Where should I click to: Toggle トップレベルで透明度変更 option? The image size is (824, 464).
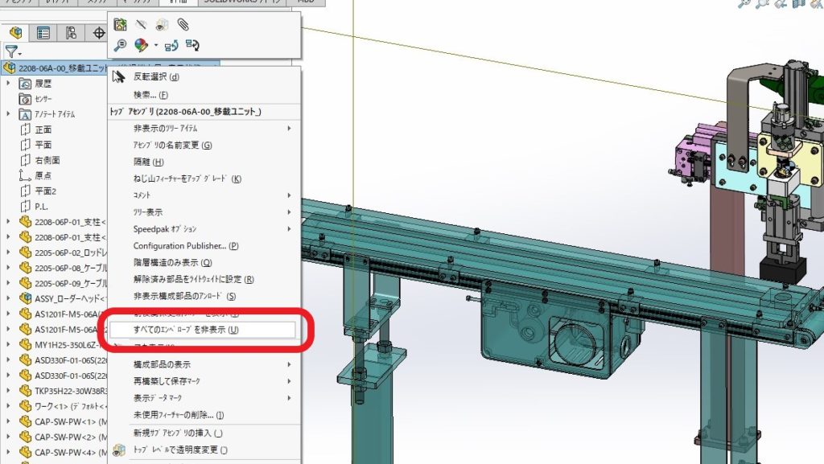180,450
